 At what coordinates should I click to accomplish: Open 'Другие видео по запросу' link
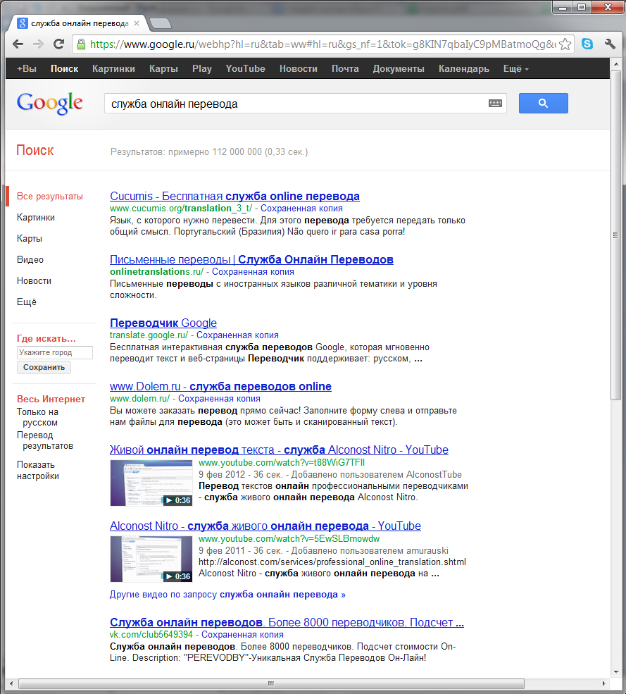coord(227,595)
